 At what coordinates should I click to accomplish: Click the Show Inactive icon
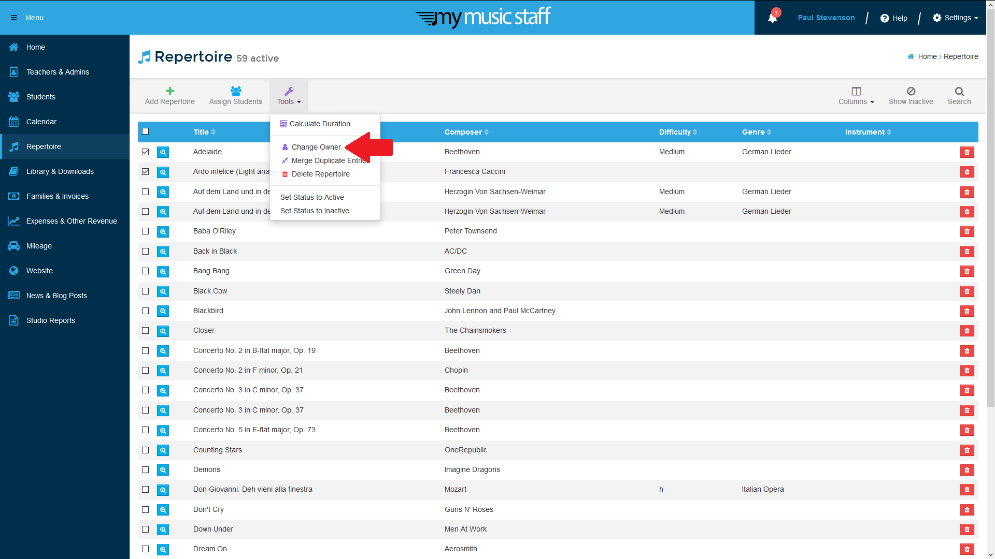911,91
